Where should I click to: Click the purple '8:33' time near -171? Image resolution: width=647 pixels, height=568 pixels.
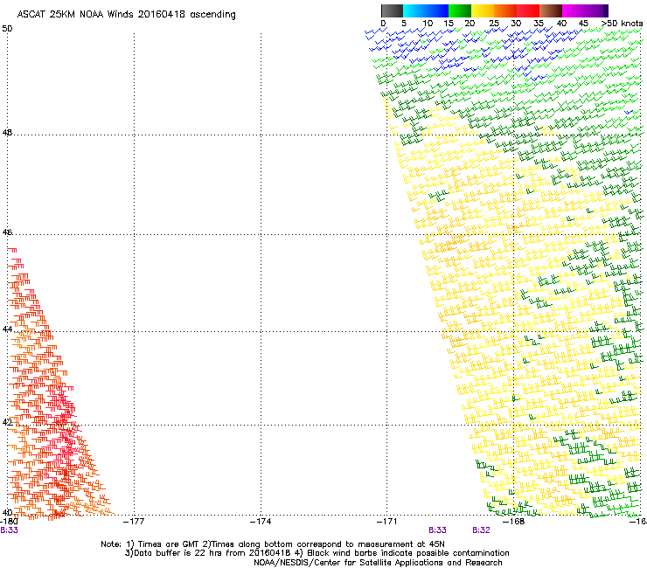(437, 530)
